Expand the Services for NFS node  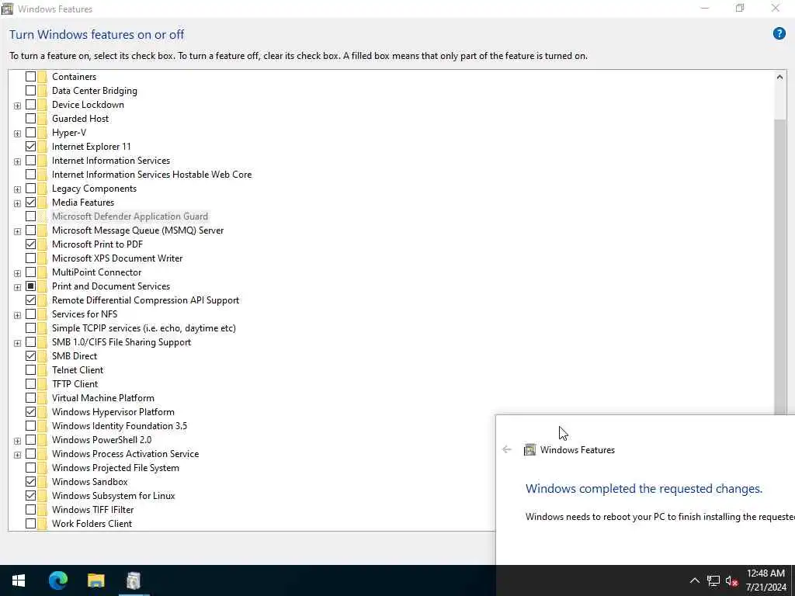17,315
